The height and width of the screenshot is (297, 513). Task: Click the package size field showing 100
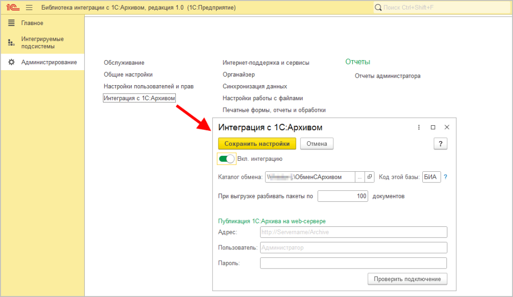tap(343, 196)
